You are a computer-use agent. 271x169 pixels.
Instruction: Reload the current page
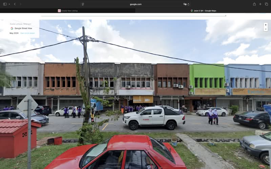(x=188, y=4)
